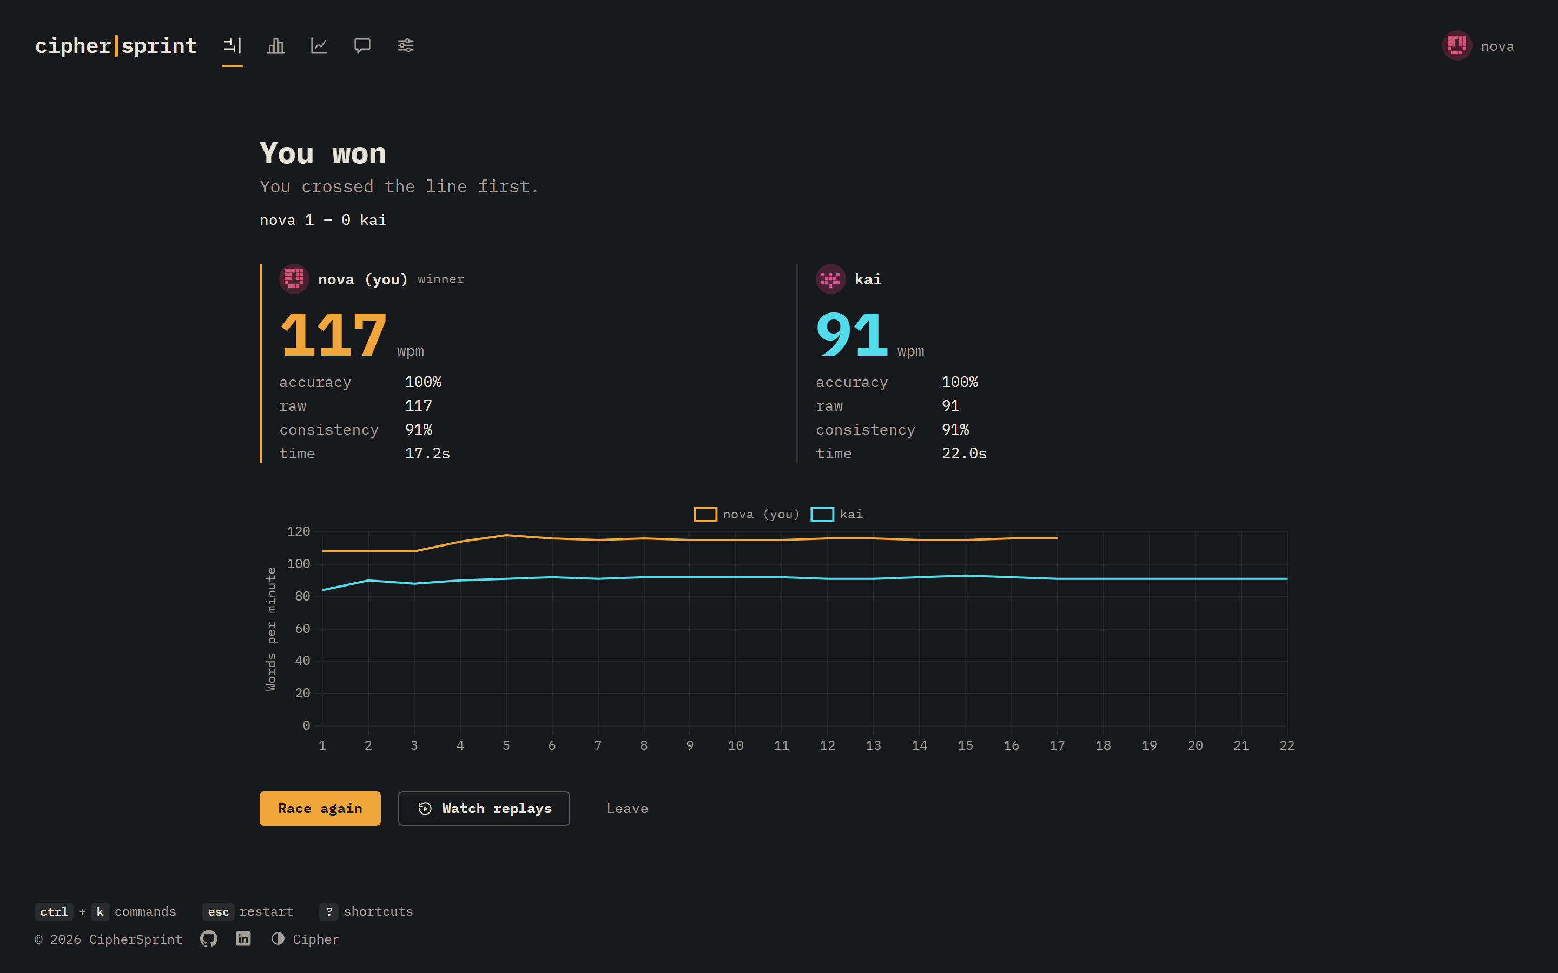
Task: Toggle nova (you) orange legend swatch
Action: pos(705,514)
